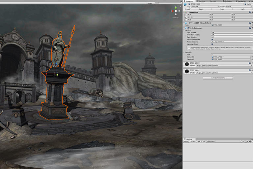Switch to the Lighting tab
The height and width of the screenshot is (169, 253).
201,1
